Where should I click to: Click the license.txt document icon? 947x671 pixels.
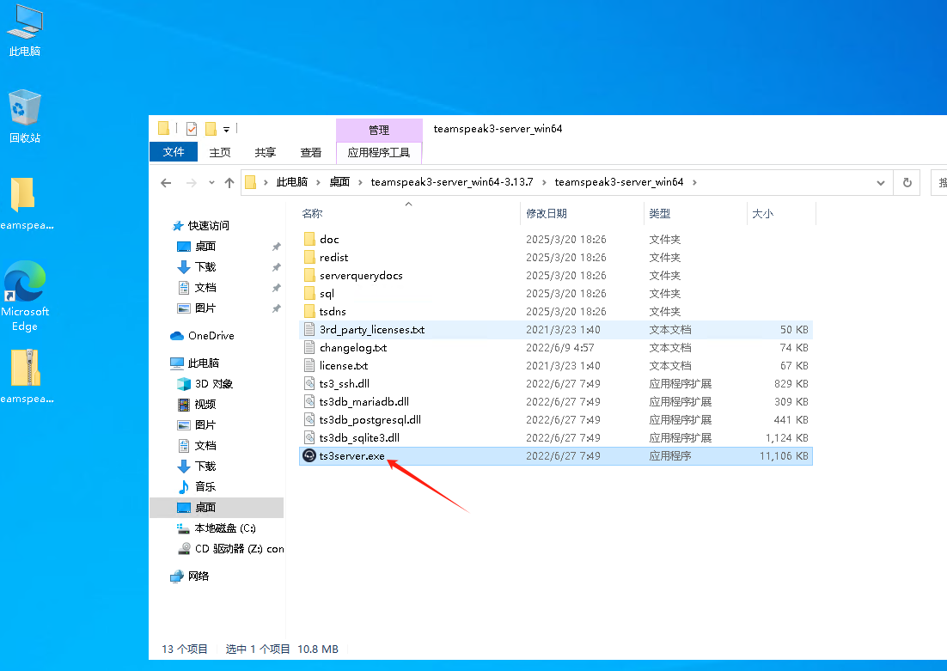309,365
